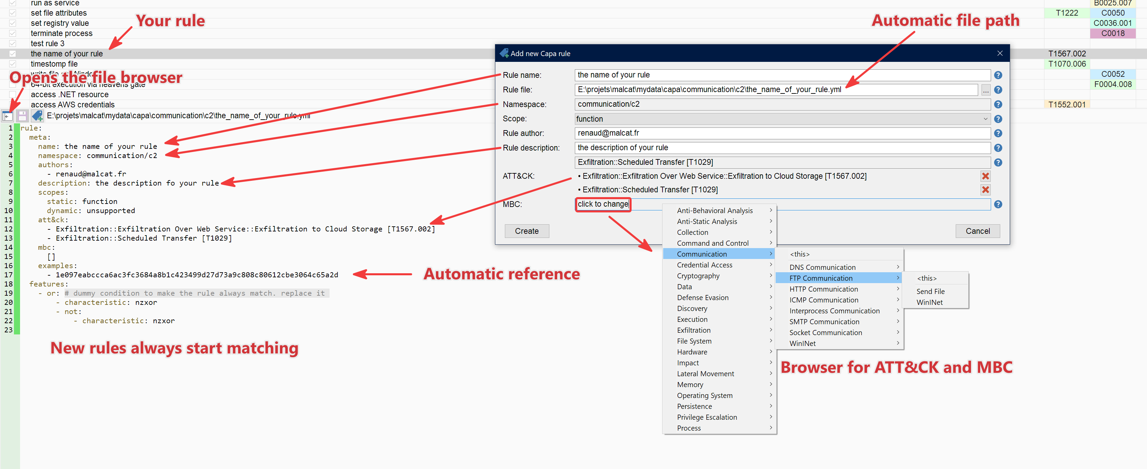Screen dimensions: 1147x469
Task: Remove the Exfiltration to Cloud Storage ATT&CK entry
Action: (985, 176)
